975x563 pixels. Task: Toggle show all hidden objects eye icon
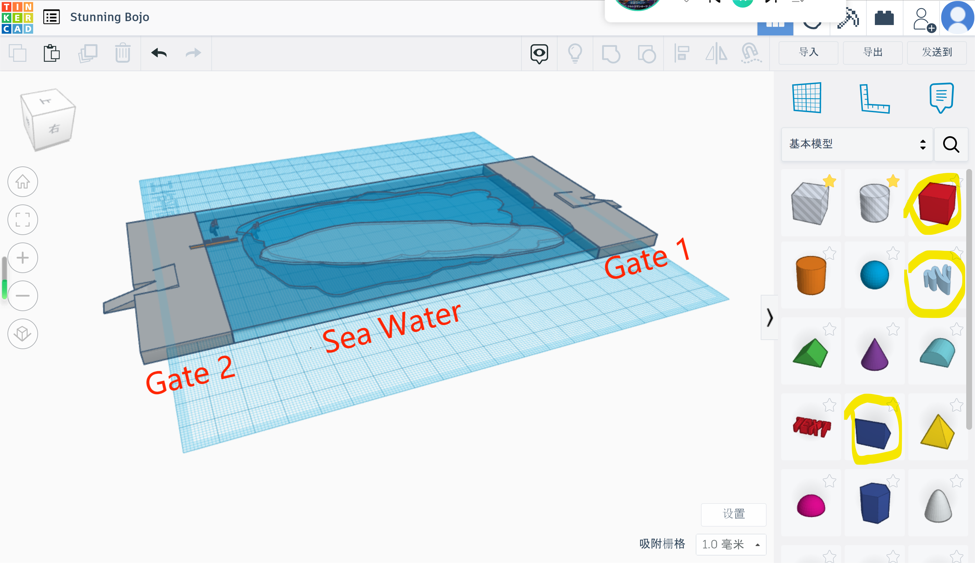[x=539, y=53]
